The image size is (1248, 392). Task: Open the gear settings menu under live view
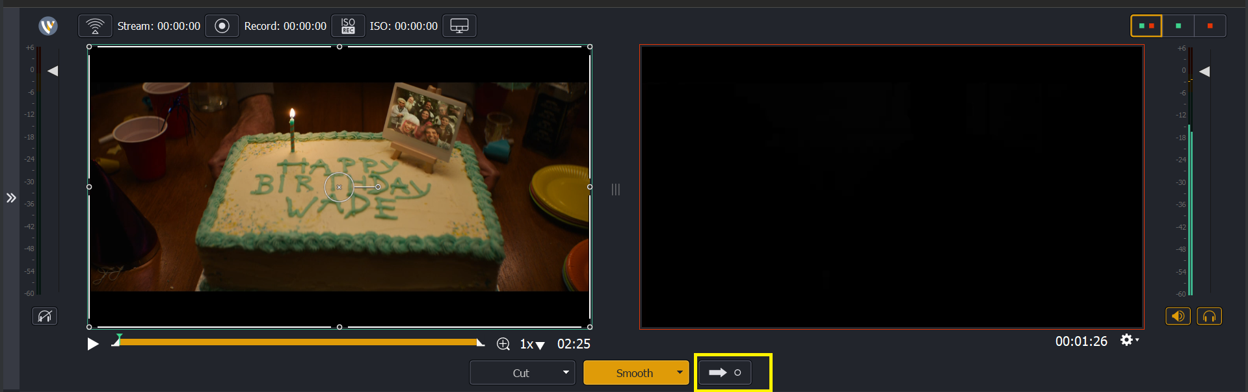pyautogui.click(x=1129, y=340)
